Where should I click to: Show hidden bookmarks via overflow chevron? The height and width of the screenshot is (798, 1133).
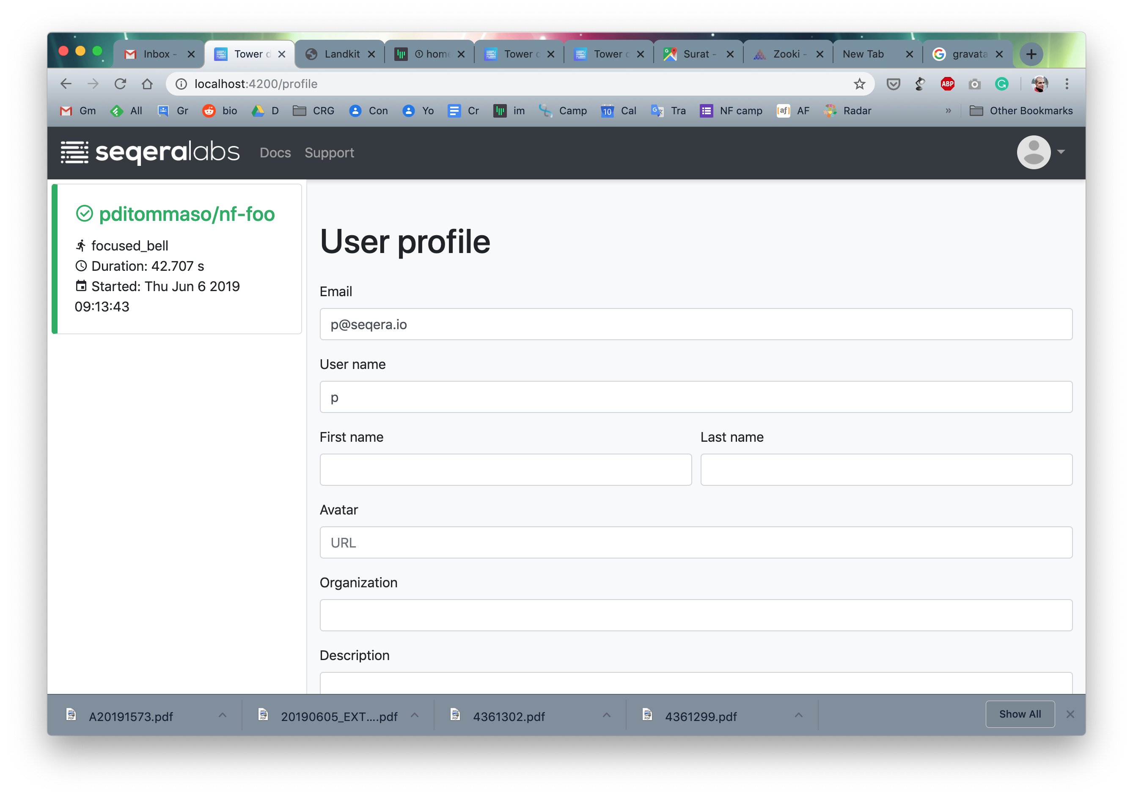tap(949, 110)
